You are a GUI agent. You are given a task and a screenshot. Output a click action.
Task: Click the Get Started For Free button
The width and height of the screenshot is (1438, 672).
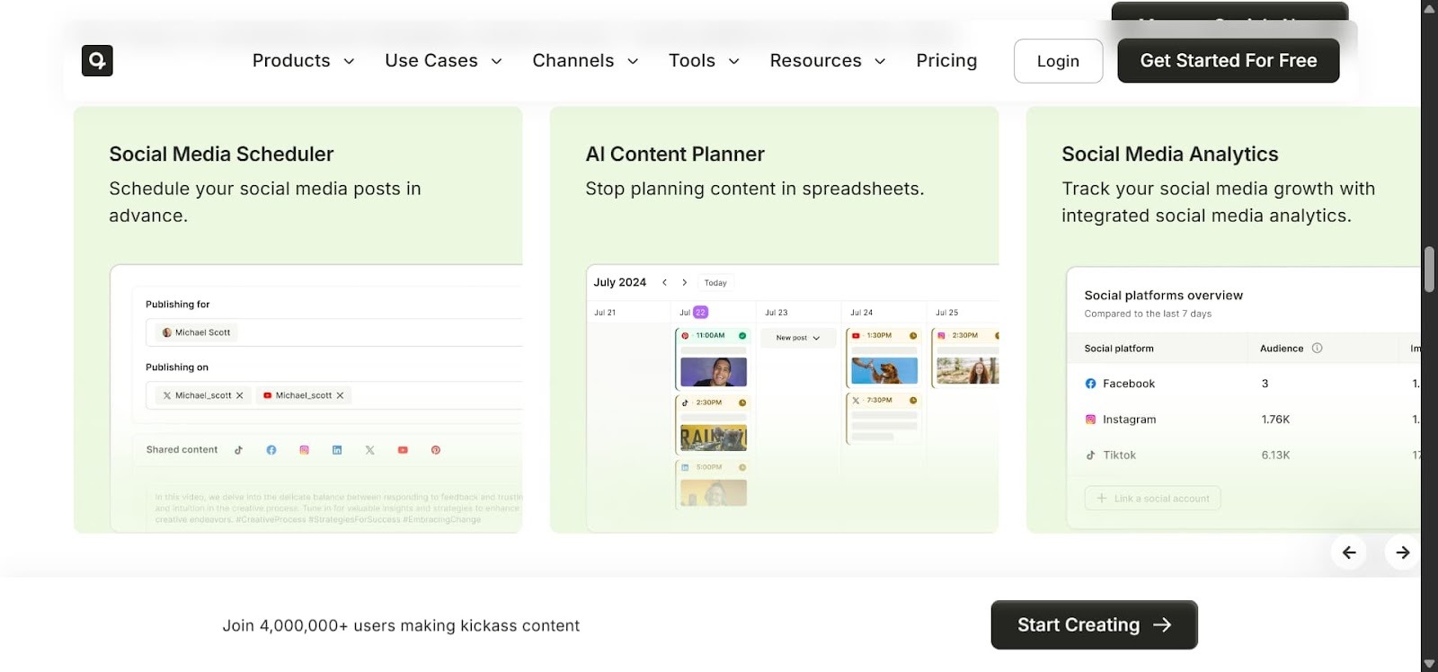coord(1228,61)
